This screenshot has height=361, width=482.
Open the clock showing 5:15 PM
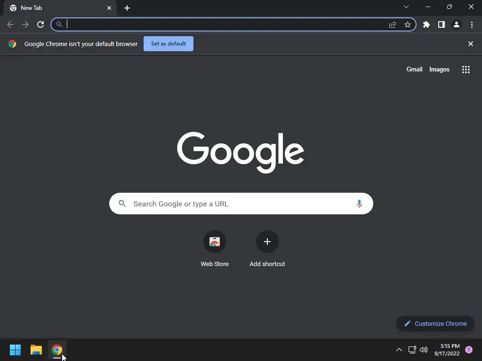(x=447, y=350)
